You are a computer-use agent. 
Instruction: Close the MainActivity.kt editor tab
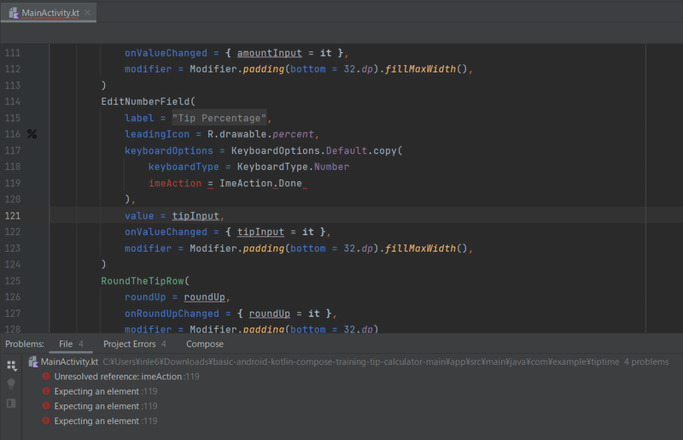pyautogui.click(x=88, y=13)
